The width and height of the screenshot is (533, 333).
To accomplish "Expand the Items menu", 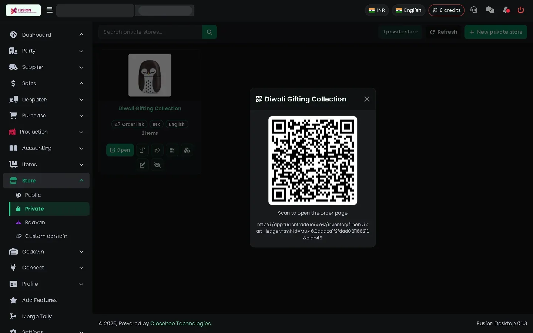I will 46,164.
